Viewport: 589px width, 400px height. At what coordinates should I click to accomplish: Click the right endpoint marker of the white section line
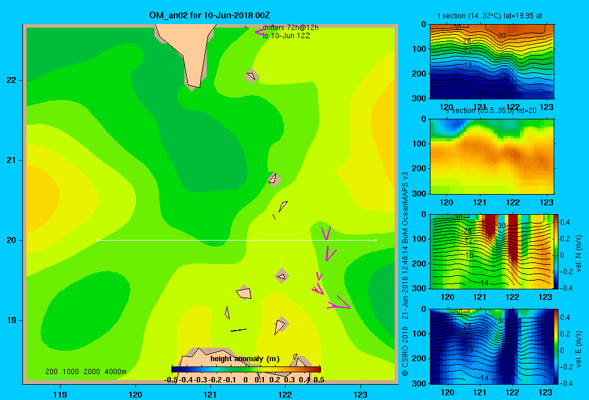[x=376, y=240]
